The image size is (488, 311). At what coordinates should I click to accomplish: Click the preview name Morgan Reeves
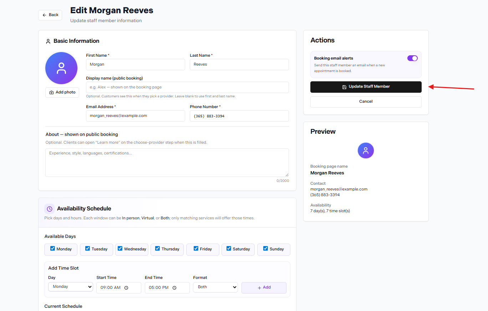point(327,173)
